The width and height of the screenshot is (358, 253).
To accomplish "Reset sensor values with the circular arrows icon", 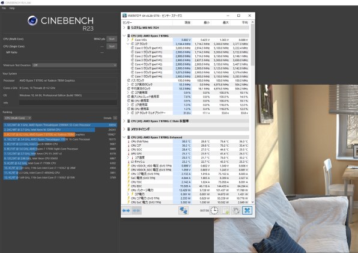I will click(x=236, y=210).
